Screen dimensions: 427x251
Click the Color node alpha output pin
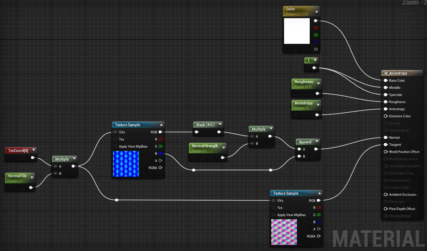pos(316,49)
